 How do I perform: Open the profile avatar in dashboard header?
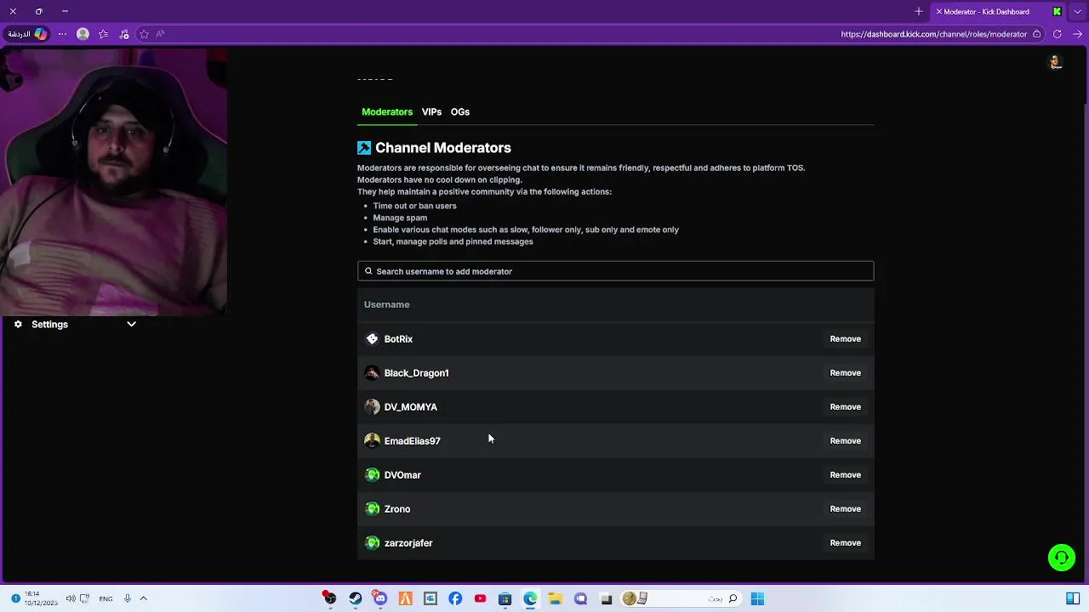tap(1055, 62)
